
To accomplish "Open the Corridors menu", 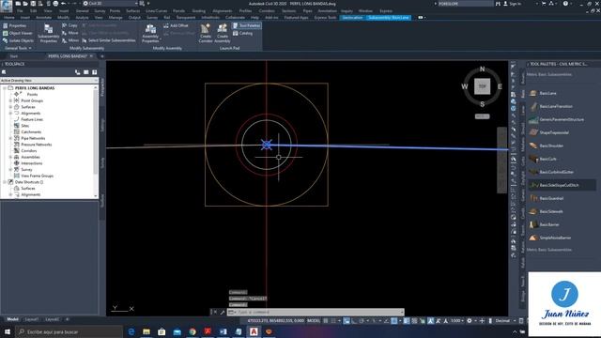I will pyautogui.click(x=267, y=11).
